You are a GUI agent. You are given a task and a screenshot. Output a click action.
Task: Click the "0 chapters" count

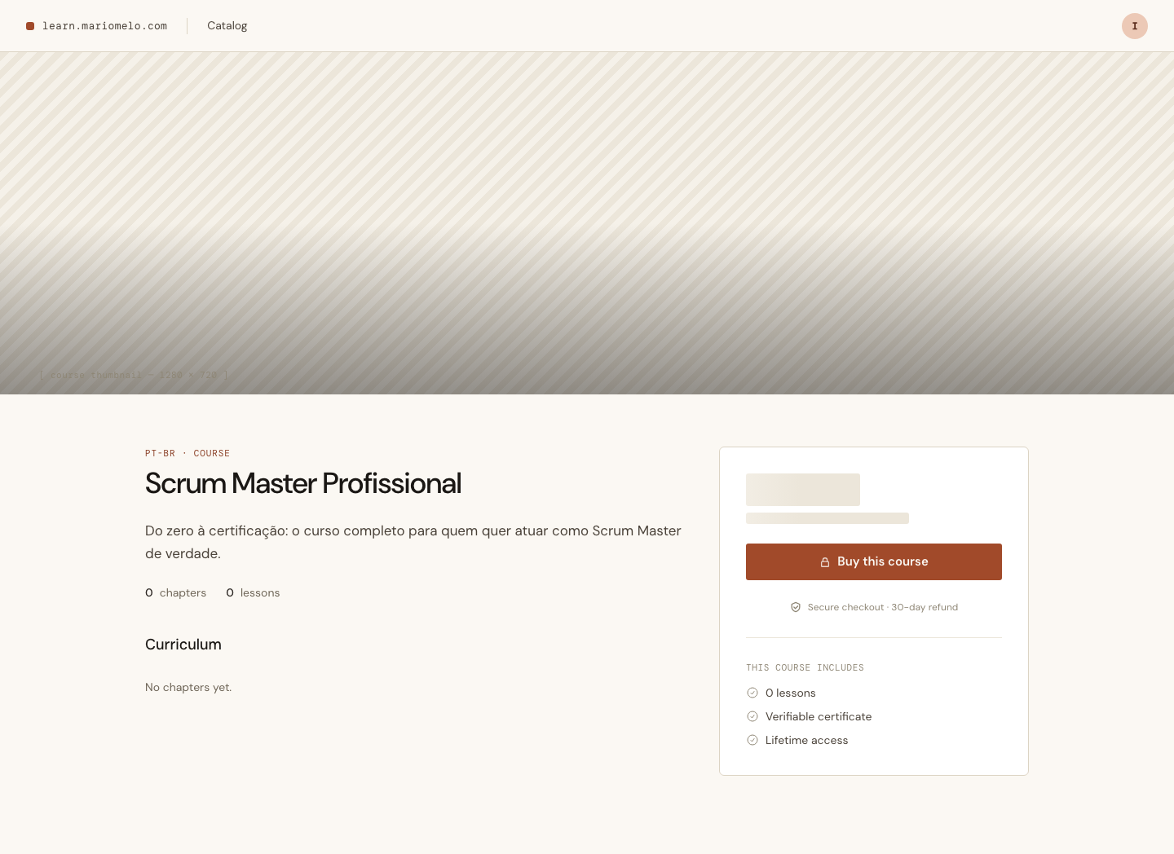(x=175, y=592)
